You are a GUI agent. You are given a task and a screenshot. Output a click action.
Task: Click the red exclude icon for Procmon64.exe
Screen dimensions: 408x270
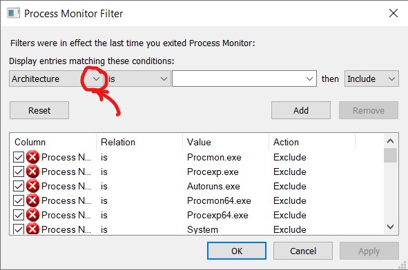coord(32,200)
